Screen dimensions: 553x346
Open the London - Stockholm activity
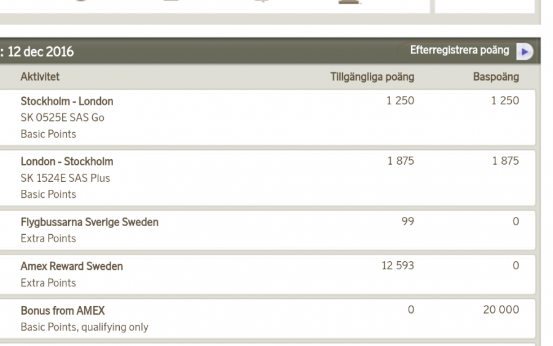coord(67,162)
